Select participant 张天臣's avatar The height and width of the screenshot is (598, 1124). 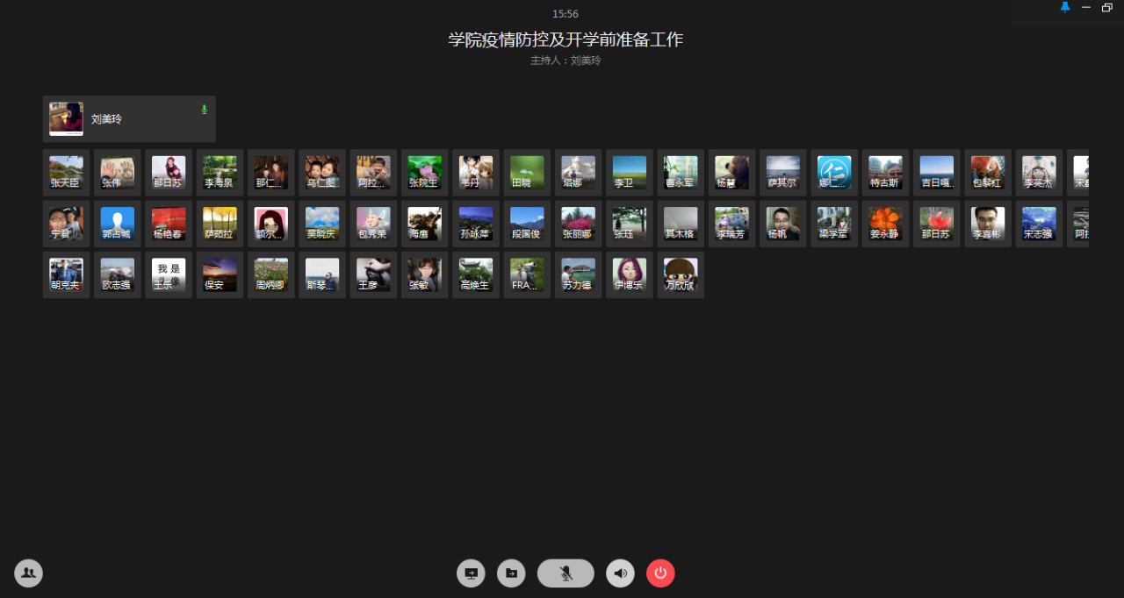66,172
